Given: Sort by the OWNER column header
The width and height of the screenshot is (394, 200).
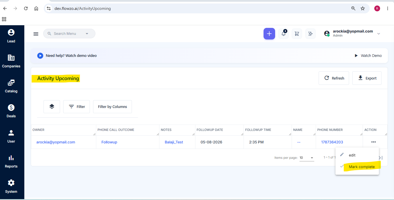Looking at the screenshot, I should tap(39, 130).
